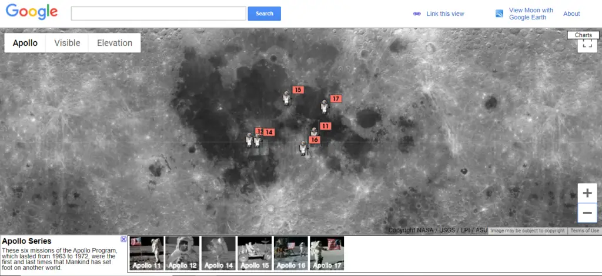Screen dimensions: 602x276
Task: Select the Apollo 14 astronaut marker
Action: (x=257, y=140)
